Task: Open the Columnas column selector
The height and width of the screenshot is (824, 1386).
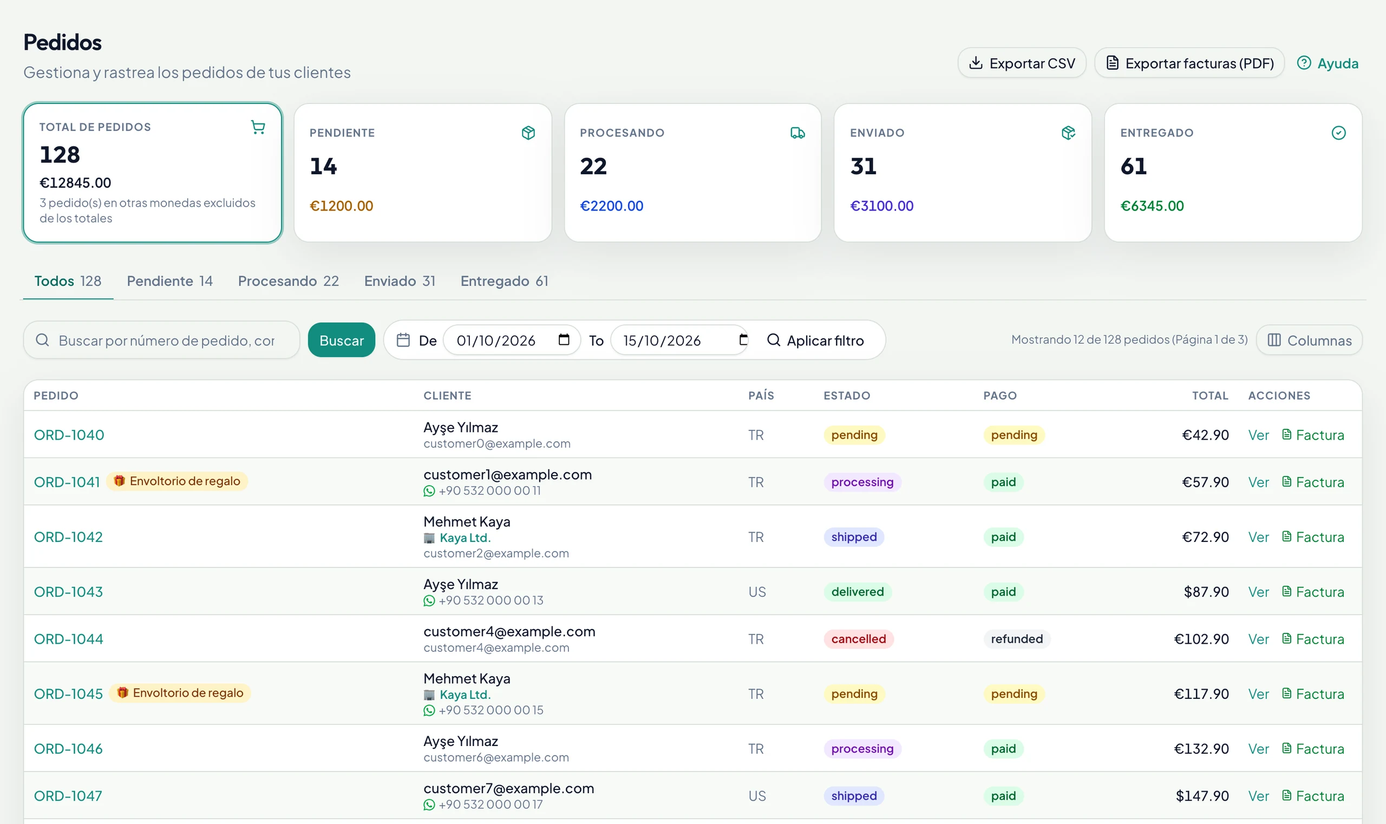Action: tap(1309, 341)
